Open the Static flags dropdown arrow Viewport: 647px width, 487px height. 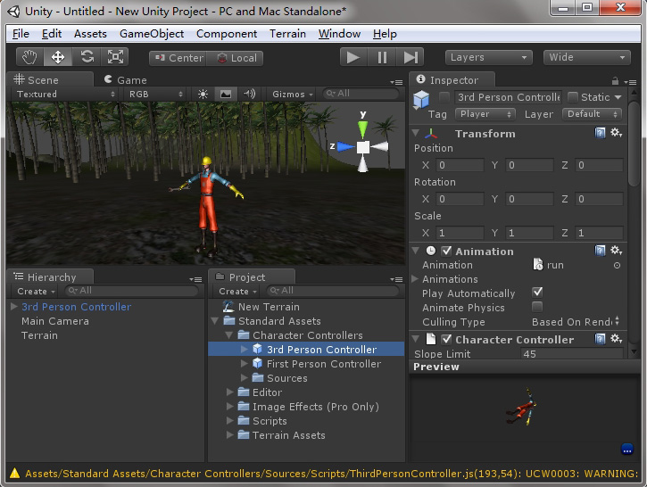point(618,97)
